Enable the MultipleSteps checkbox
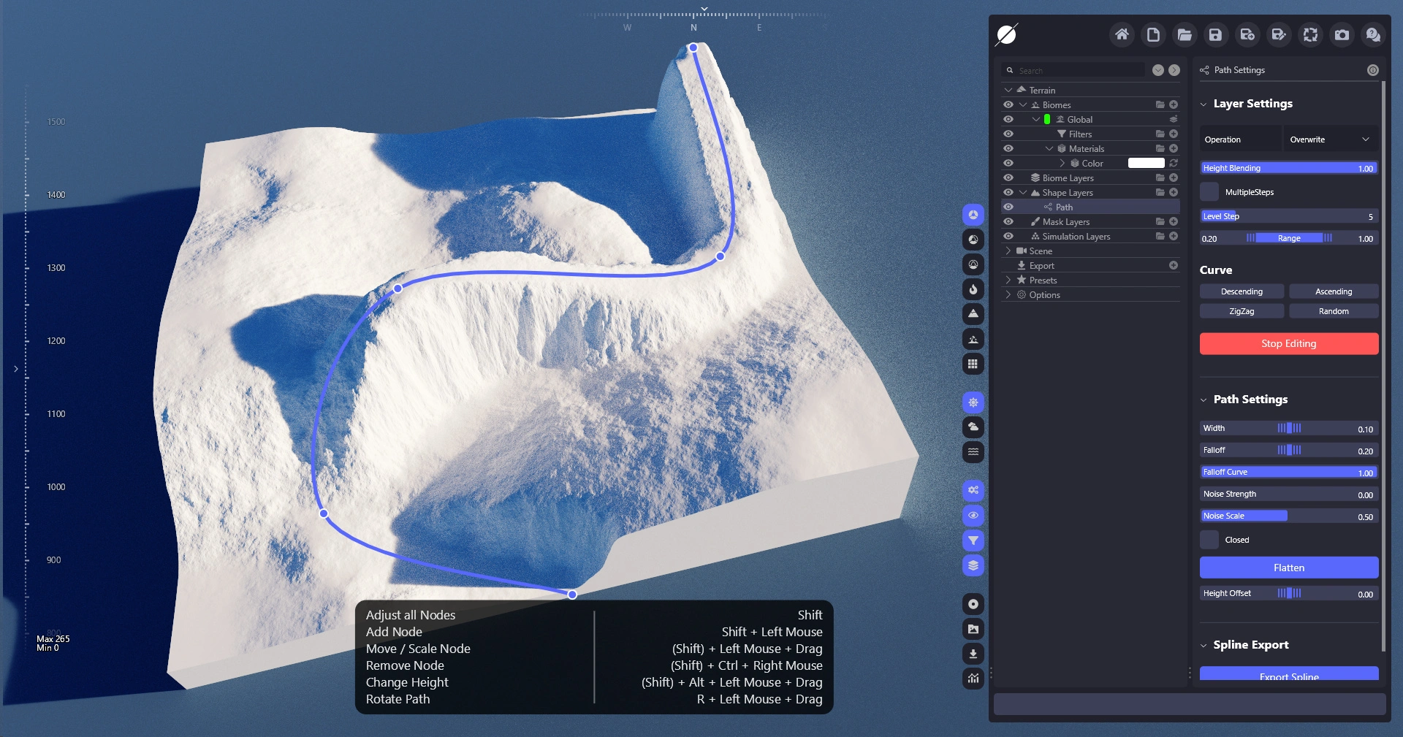This screenshot has width=1403, height=737. pos(1209,192)
